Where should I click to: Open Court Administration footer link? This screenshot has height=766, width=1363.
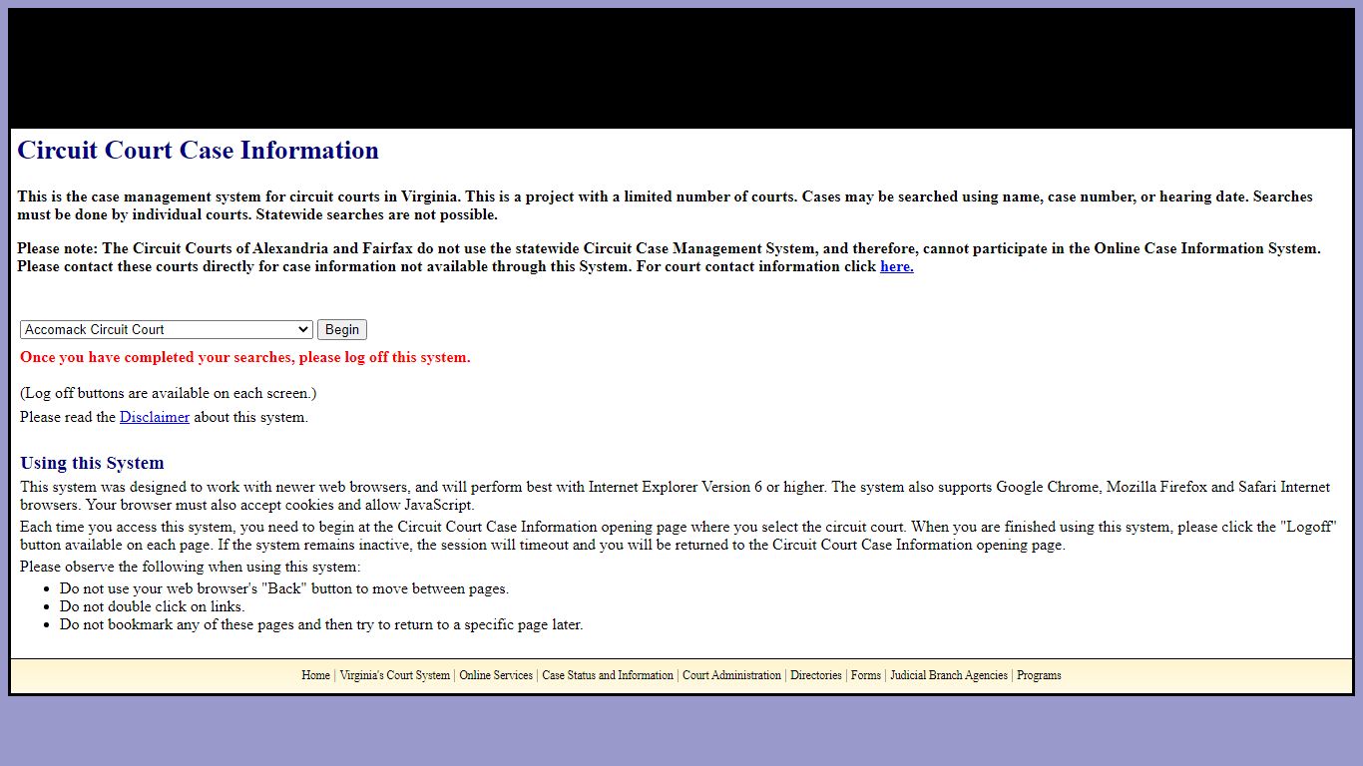point(731,675)
